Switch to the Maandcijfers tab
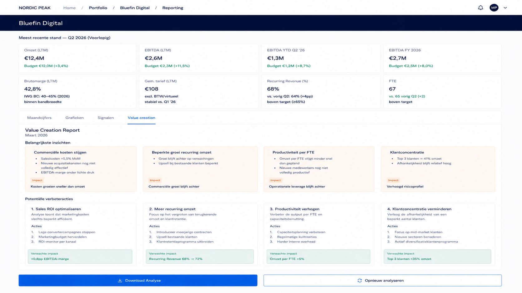The image size is (522, 293). point(39,118)
